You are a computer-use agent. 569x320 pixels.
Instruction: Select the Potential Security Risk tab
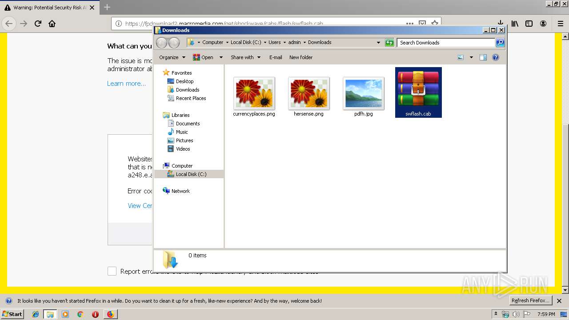[49, 8]
